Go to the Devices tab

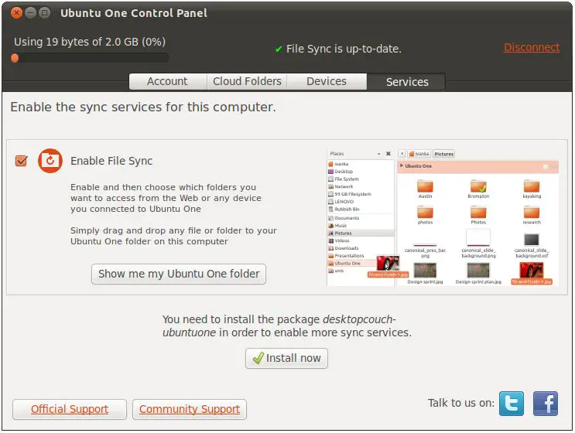326,81
